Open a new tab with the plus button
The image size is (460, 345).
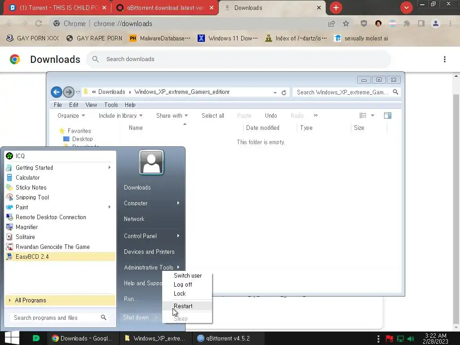[x=336, y=8]
